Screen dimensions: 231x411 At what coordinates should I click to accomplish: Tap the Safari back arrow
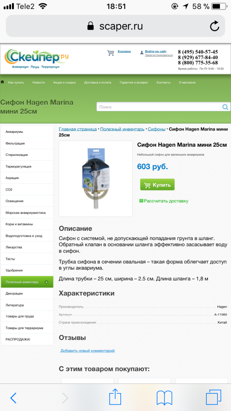pos(13,398)
